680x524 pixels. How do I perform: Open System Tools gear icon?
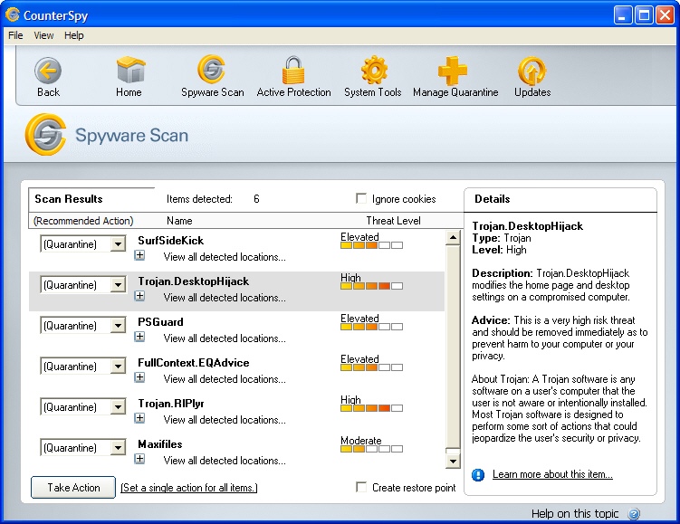pyautogui.click(x=372, y=71)
